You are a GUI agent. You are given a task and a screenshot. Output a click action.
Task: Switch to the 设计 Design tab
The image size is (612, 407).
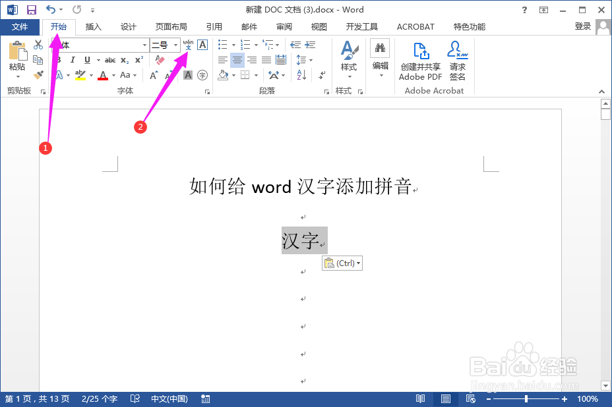pyautogui.click(x=129, y=27)
